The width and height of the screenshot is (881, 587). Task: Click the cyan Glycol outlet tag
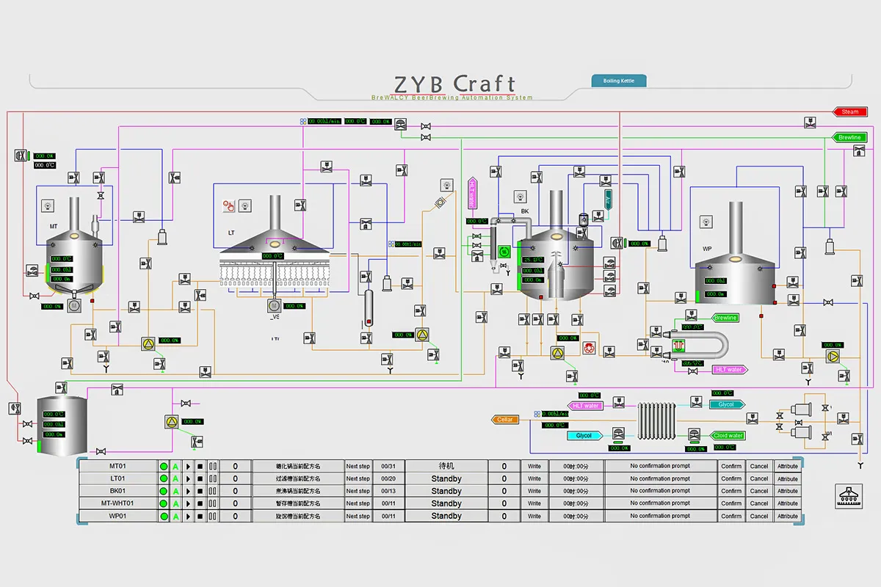[727, 404]
